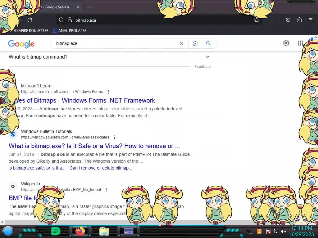Close the Google Search tab
Screen dimensions: 318x238
click(78, 7)
